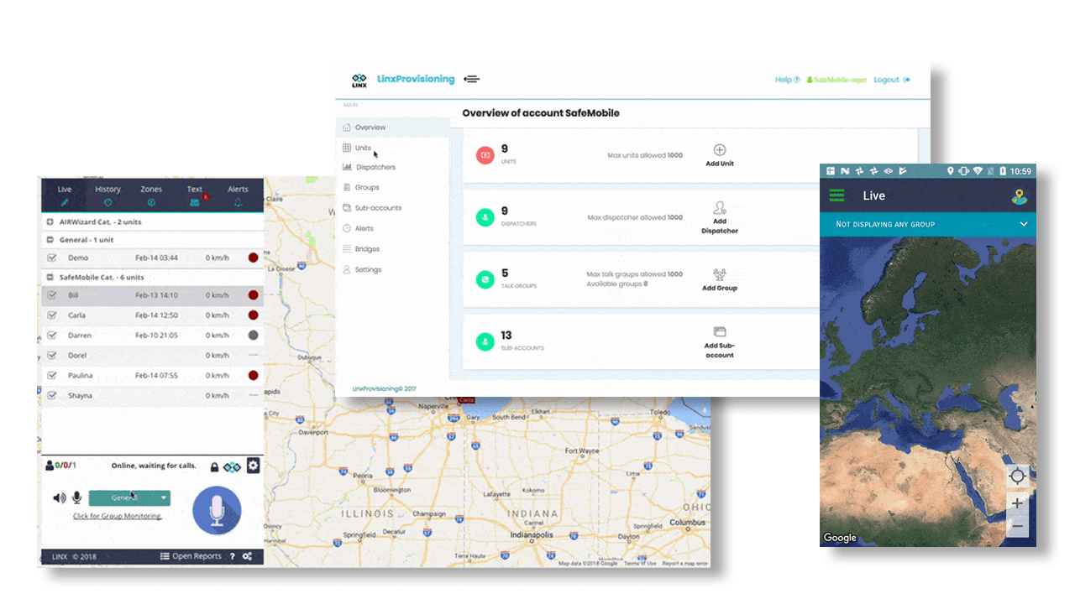Screen dimensions: 1075x604
Task: Click the Add Sub-account icon
Action: tap(720, 332)
